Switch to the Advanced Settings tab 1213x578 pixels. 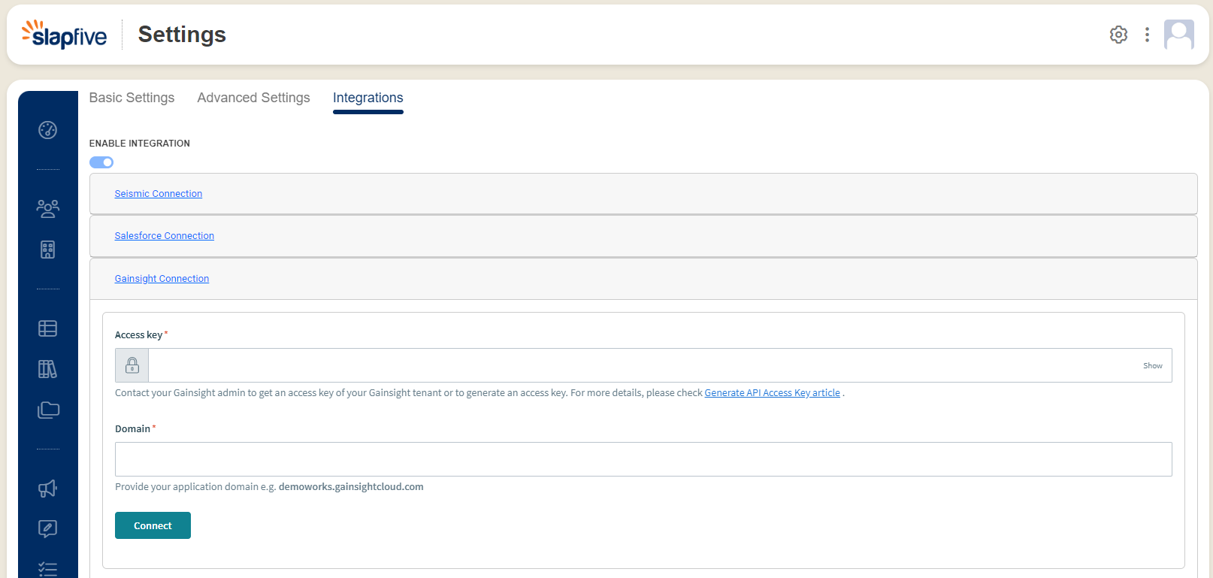[x=253, y=98]
